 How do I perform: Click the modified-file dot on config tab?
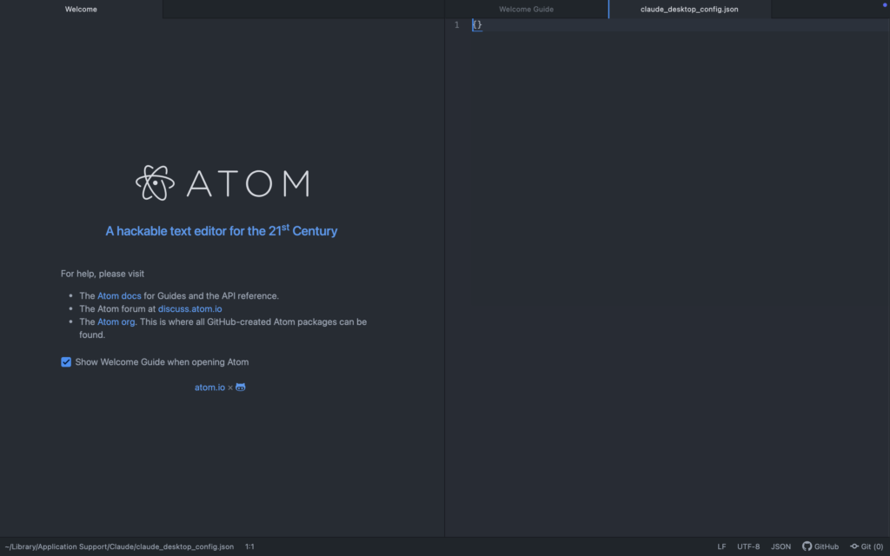[x=884, y=4]
